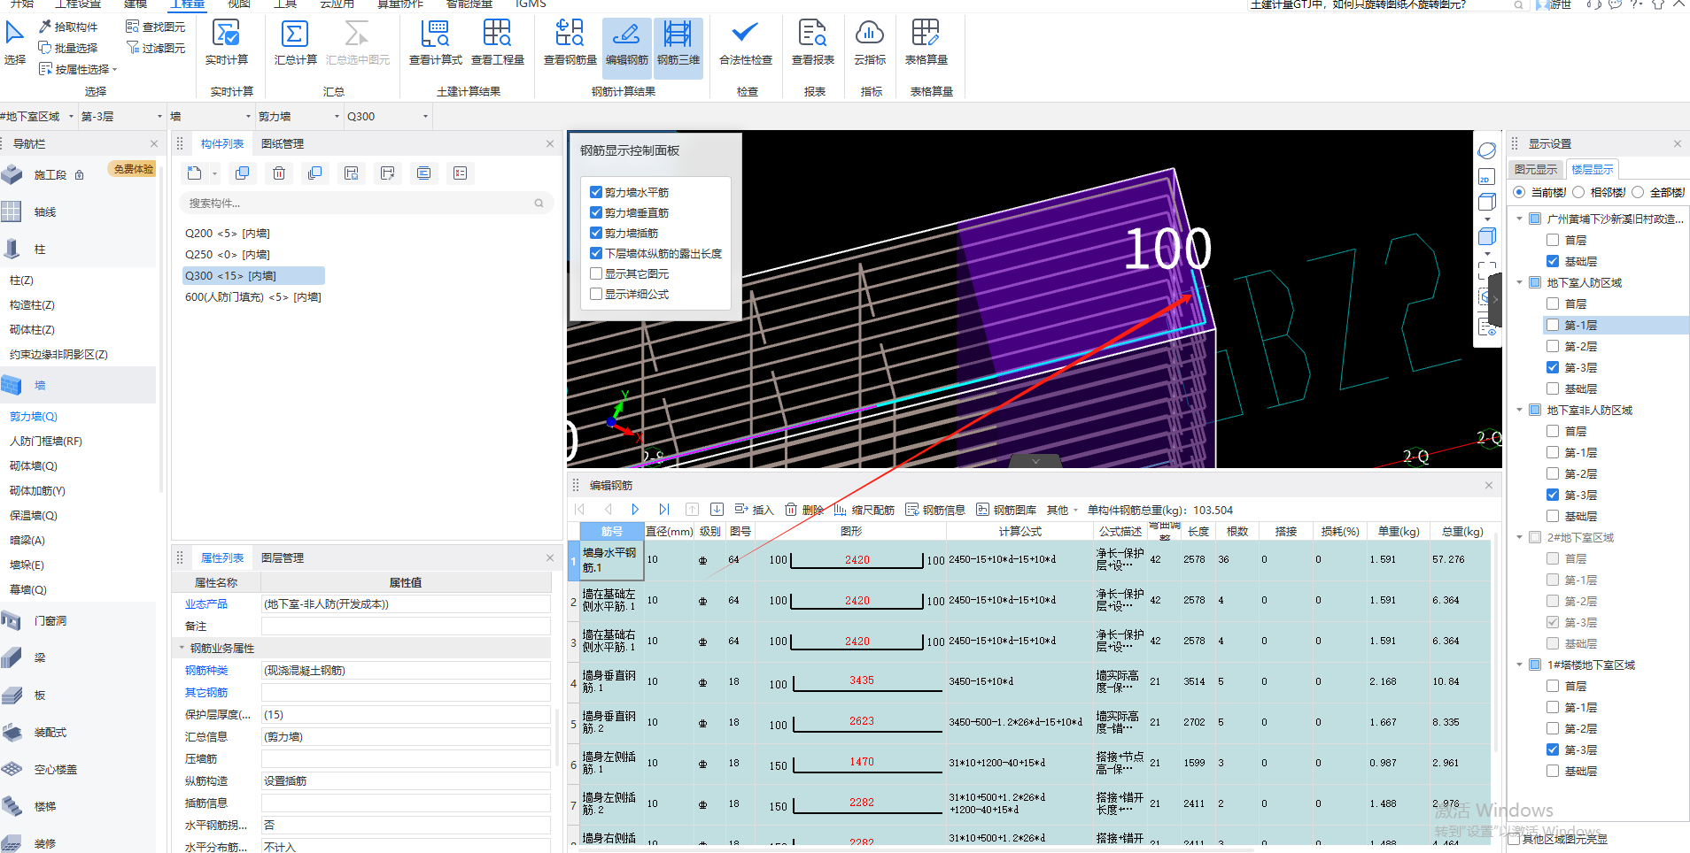Check 第-1层 under 地下室人防区域
This screenshot has width=1690, height=853.
1553,325
